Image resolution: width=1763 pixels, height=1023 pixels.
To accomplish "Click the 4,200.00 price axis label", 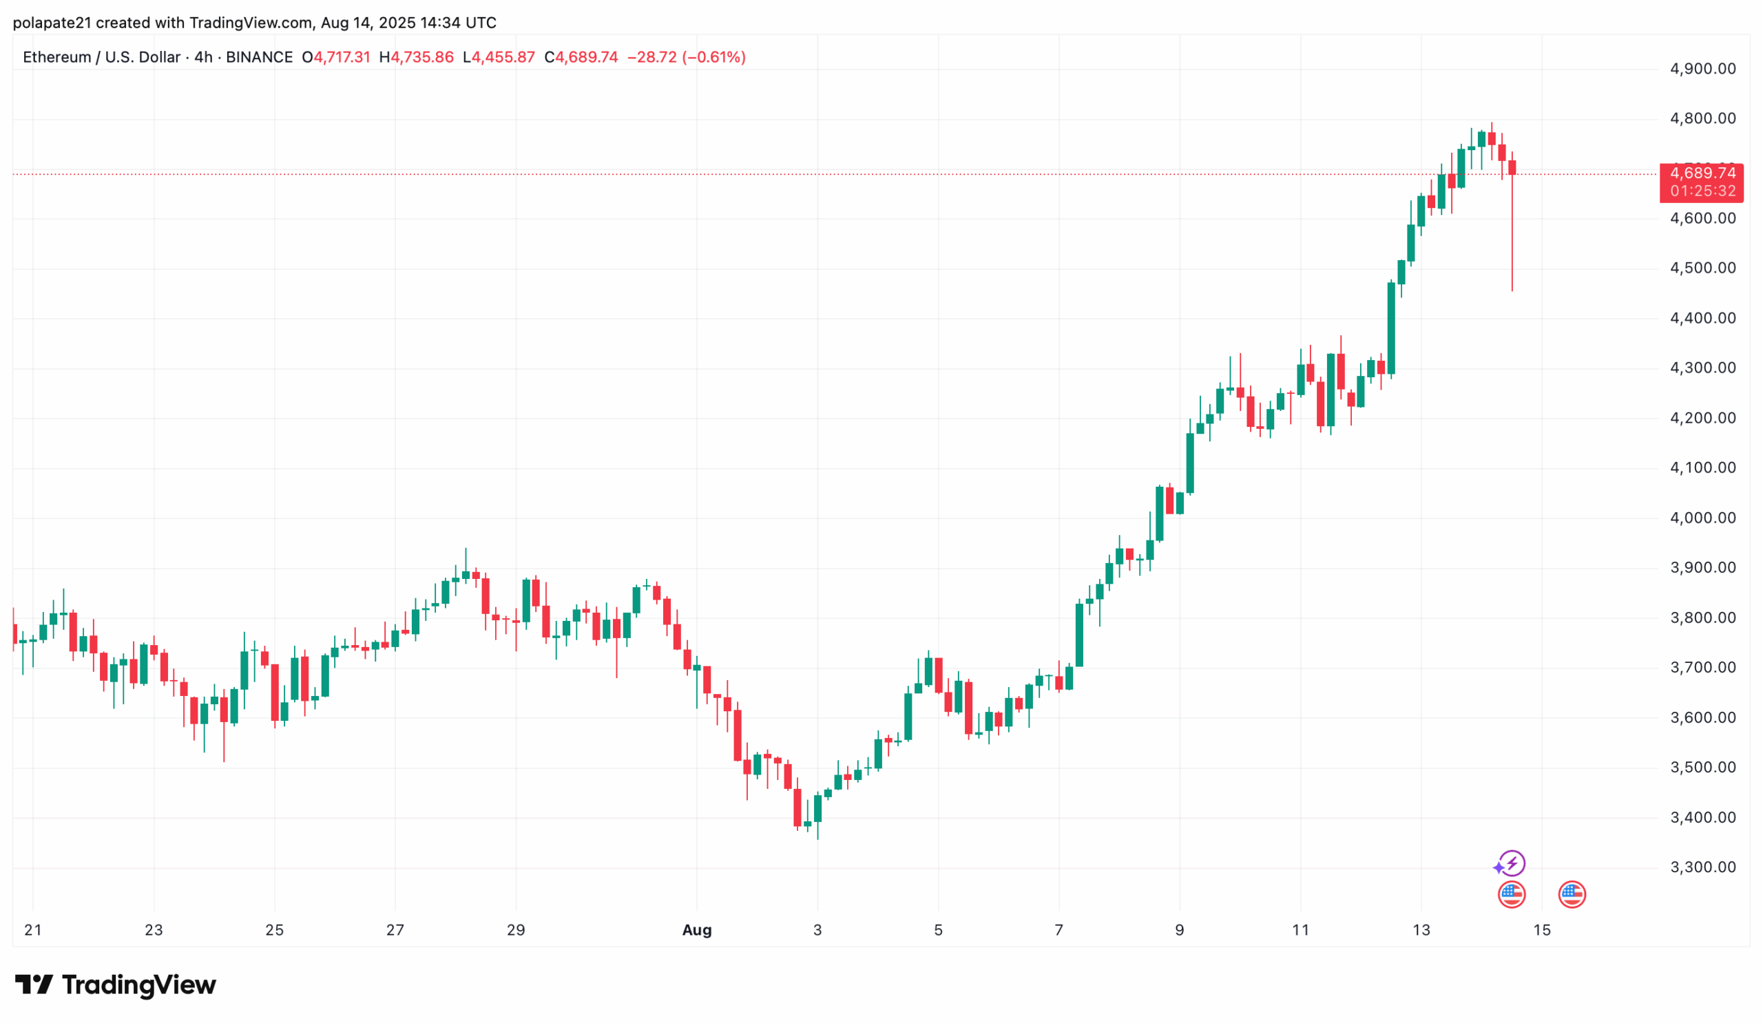I will coord(1703,418).
